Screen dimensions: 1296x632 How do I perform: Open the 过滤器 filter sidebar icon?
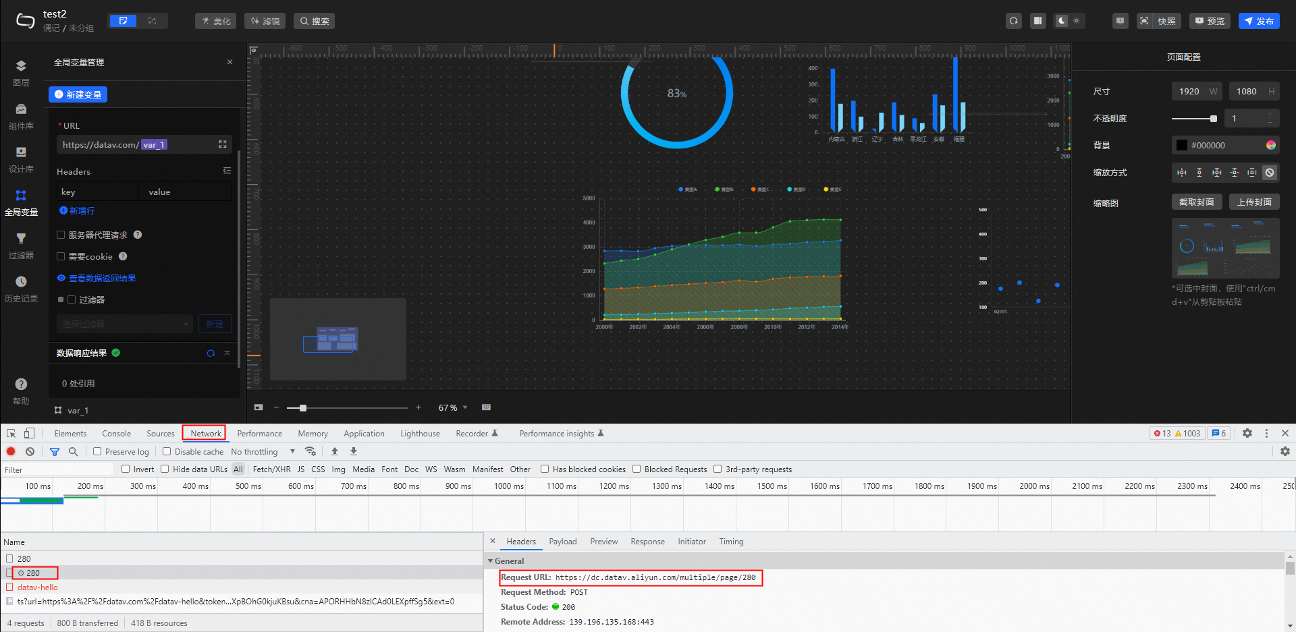coord(21,239)
